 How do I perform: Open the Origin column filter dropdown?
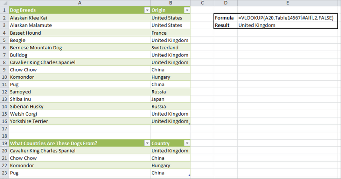coord(187,10)
